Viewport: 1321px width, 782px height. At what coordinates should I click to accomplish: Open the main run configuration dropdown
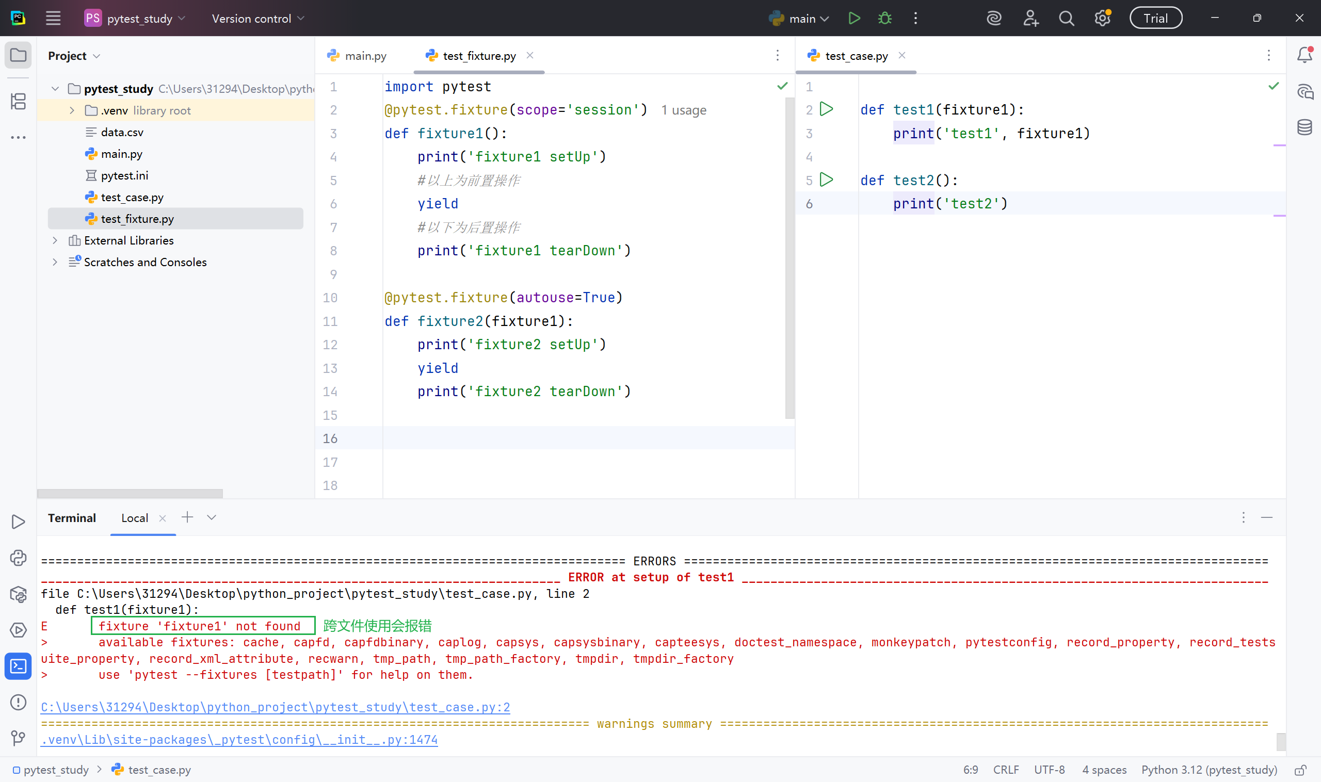[799, 19]
